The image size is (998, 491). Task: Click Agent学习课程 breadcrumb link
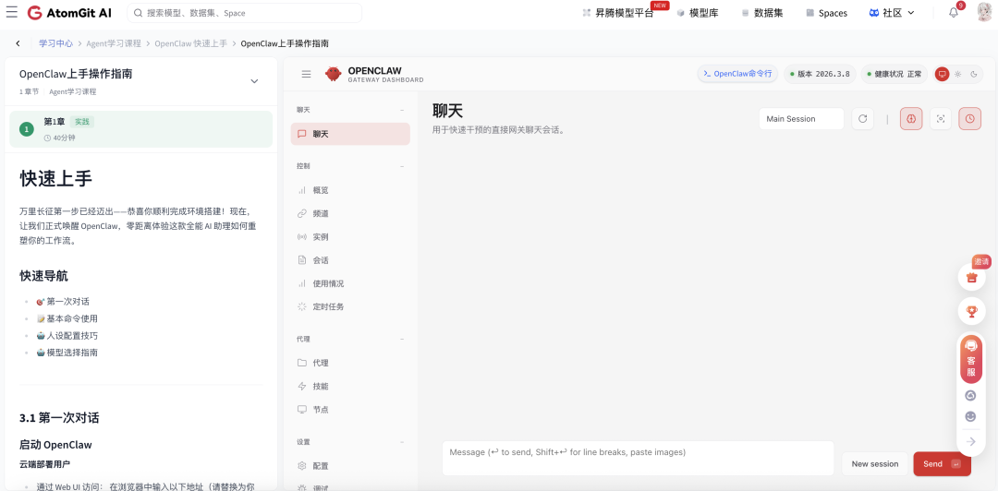pos(114,43)
